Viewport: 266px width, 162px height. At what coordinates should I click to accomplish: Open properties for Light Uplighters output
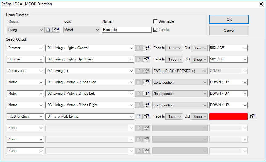click(147, 60)
